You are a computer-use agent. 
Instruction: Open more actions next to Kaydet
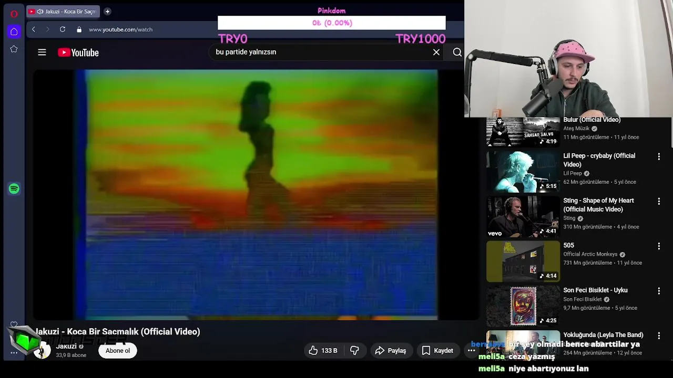471,350
